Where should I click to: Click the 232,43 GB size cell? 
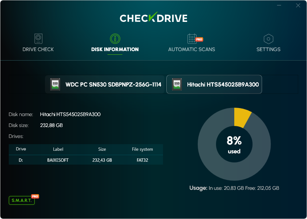[x=102, y=160]
